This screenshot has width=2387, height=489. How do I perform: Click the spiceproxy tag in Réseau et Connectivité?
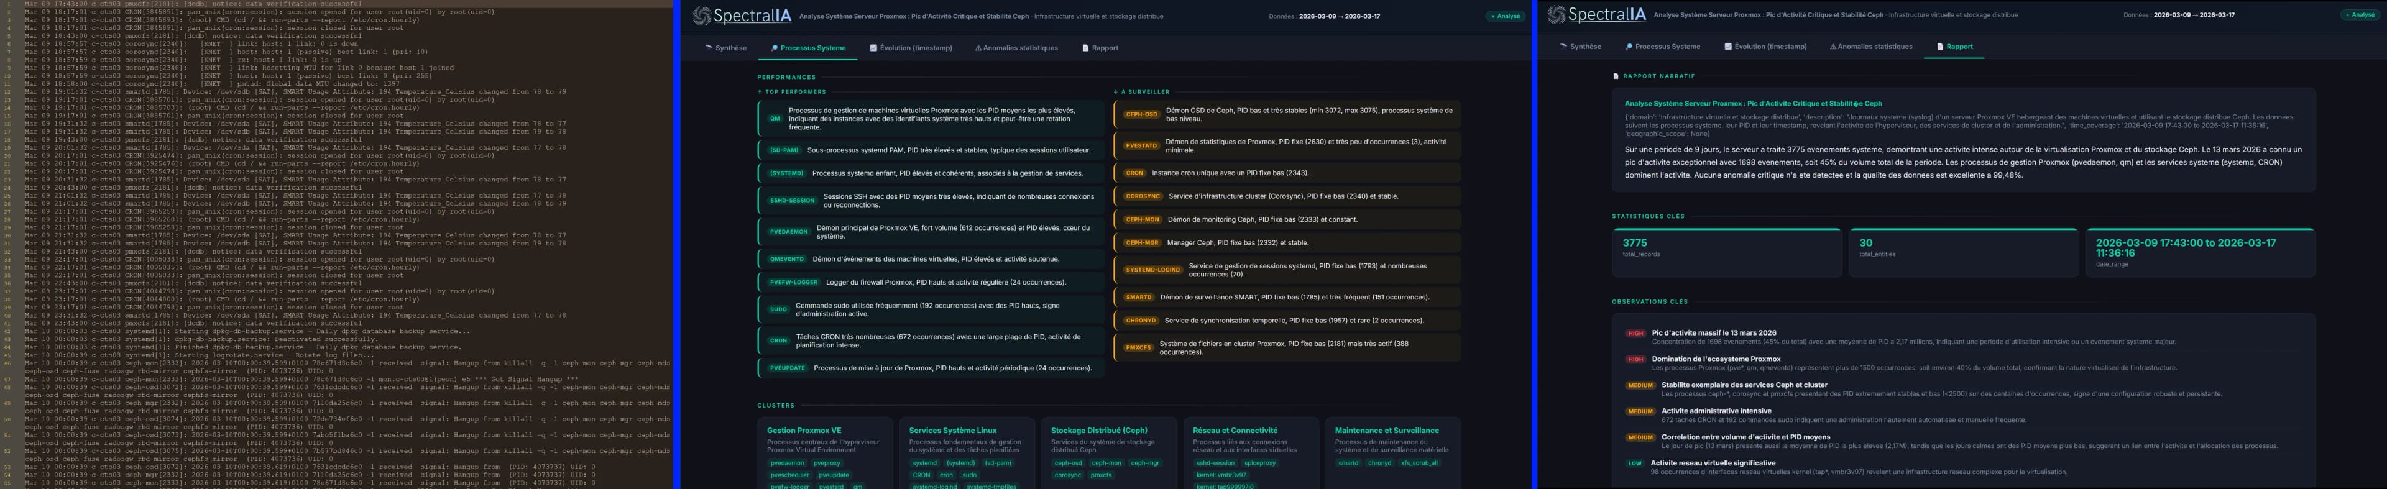pyautogui.click(x=1259, y=463)
